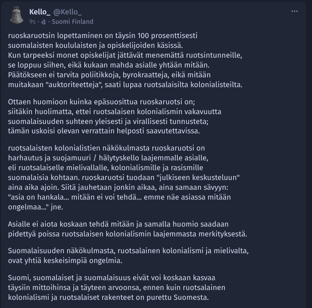The image size is (312, 308).
Task: Click the line ending "helposti saavutettavissa."
Action: [104, 131]
